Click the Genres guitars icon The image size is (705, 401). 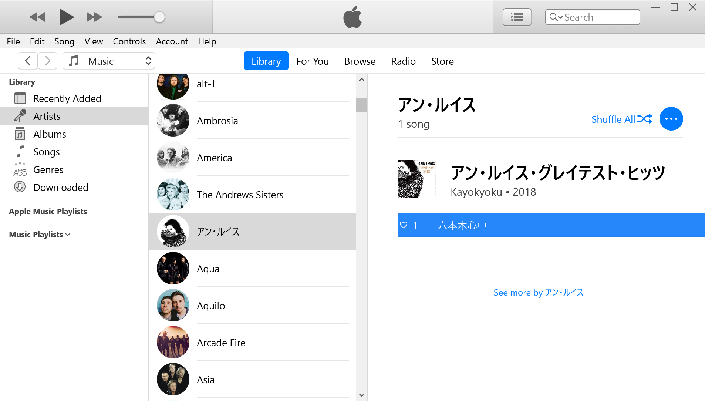[20, 169]
